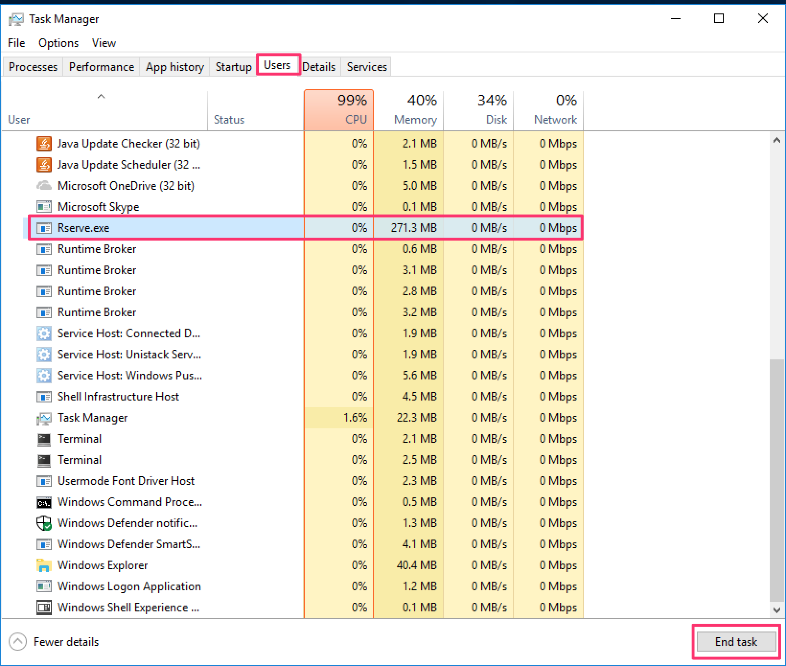Select the Shell Infrastructure Host name

click(118, 397)
